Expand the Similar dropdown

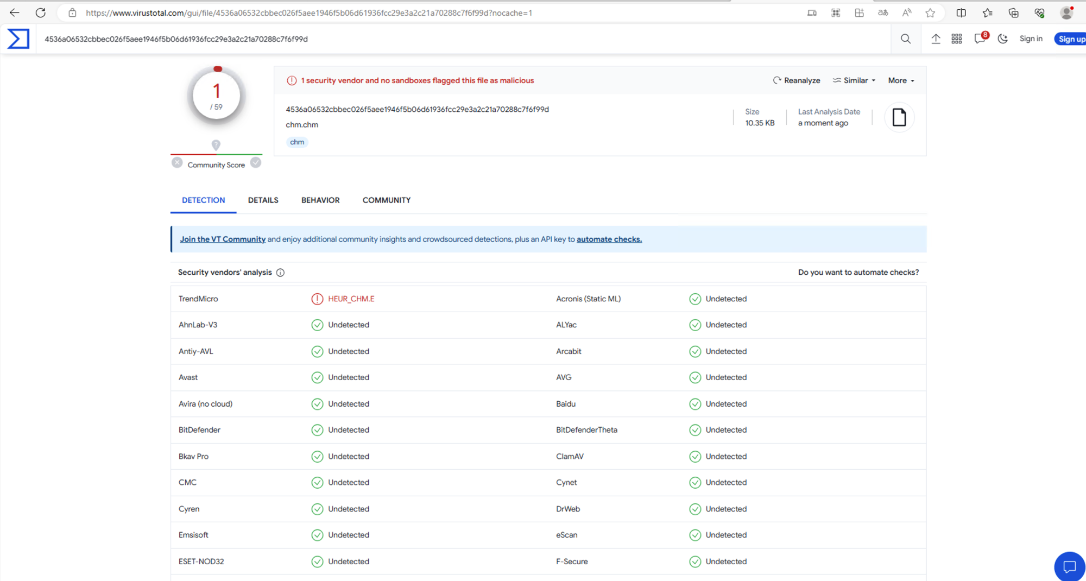pos(855,80)
